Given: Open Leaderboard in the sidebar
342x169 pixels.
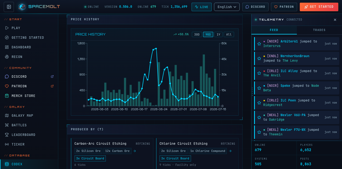Looking at the screenshot, I should coord(29,135).
